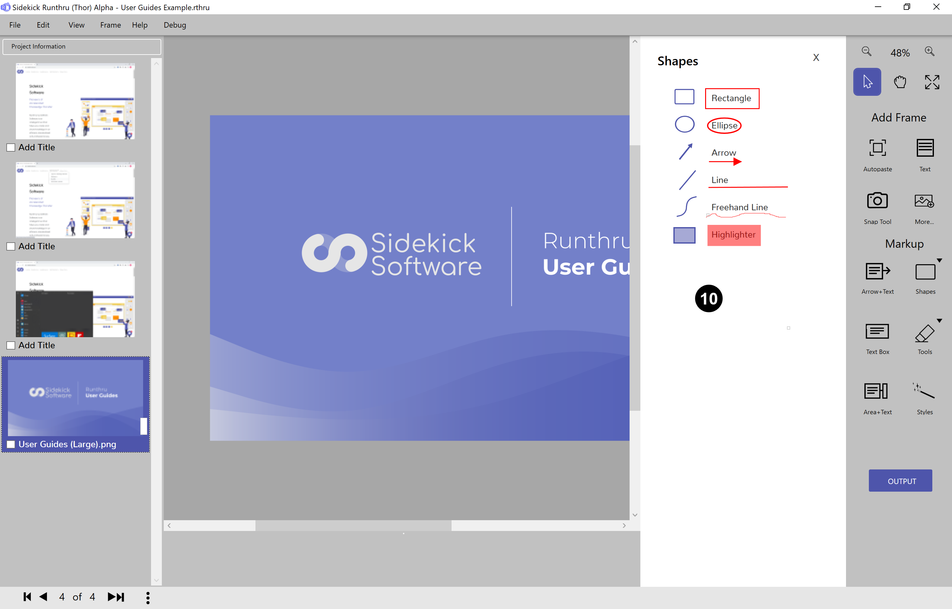Choose the Arrow shape icon

[686, 152]
